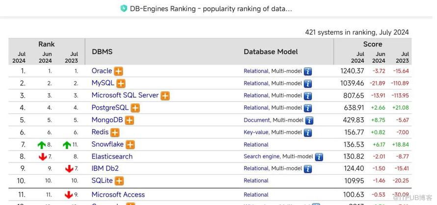Image resolution: width=437 pixels, height=205 pixels.
Task: Click the plus icon beside PostgreSQL
Action: pos(135,108)
